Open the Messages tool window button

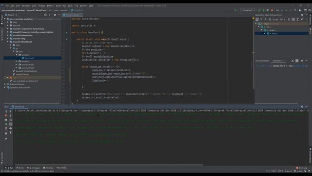click(x=34, y=168)
